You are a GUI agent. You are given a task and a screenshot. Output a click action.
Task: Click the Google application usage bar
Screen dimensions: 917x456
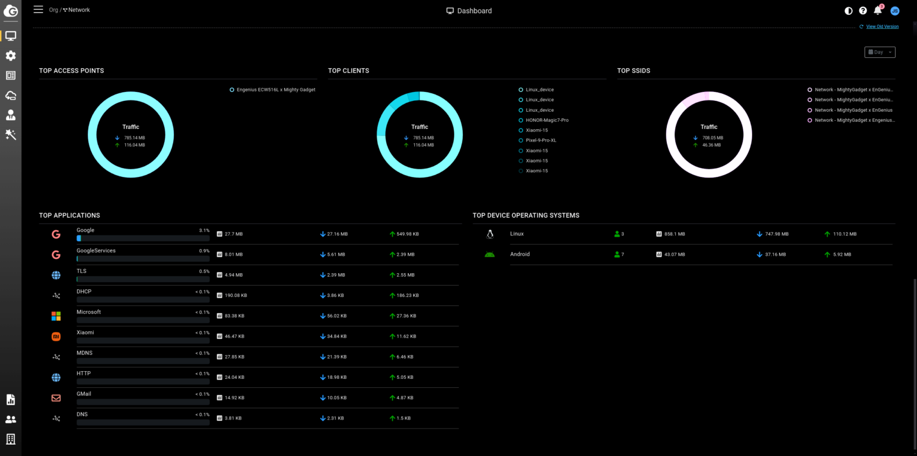(143, 238)
